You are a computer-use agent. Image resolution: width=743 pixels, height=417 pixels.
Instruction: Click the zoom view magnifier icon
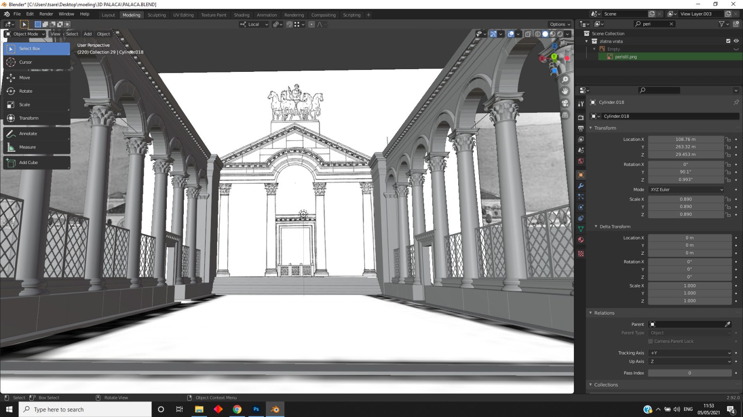[565, 79]
